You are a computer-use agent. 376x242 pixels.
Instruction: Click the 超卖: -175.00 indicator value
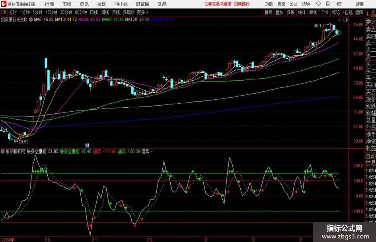(105, 151)
